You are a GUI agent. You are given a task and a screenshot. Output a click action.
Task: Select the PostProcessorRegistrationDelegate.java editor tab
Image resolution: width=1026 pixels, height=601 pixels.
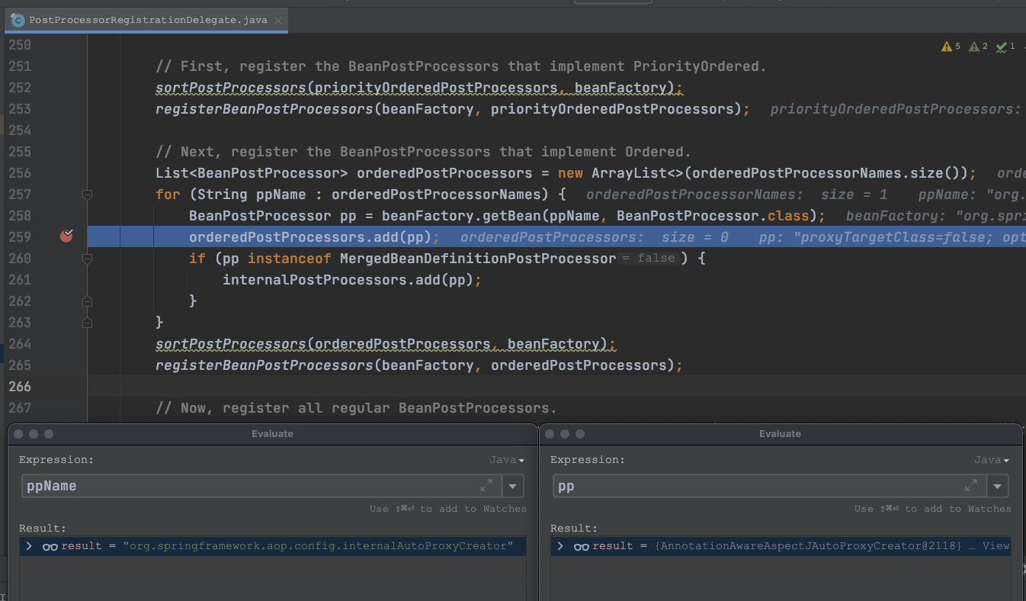[146, 20]
